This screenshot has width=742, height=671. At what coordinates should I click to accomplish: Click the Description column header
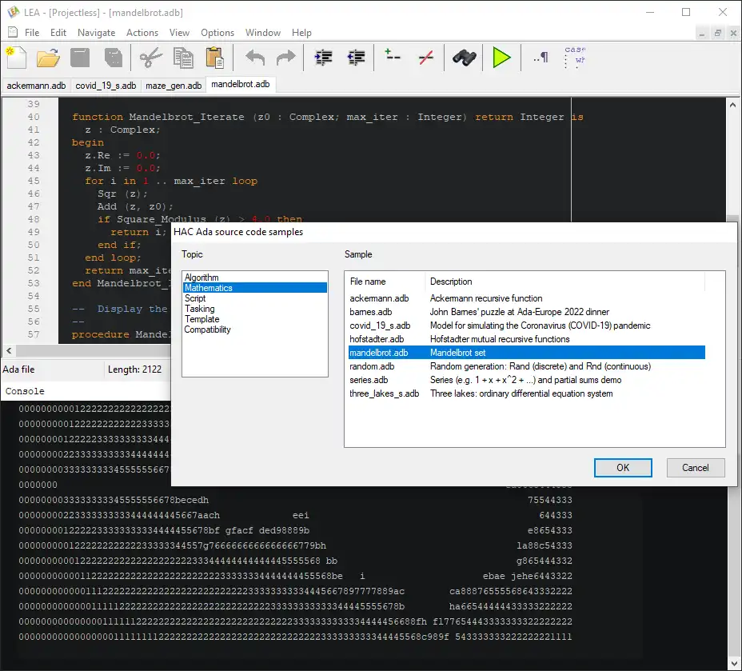pos(564,282)
